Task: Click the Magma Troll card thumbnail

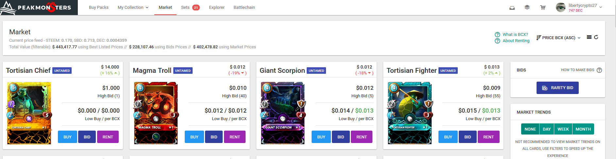Action: pos(156,113)
